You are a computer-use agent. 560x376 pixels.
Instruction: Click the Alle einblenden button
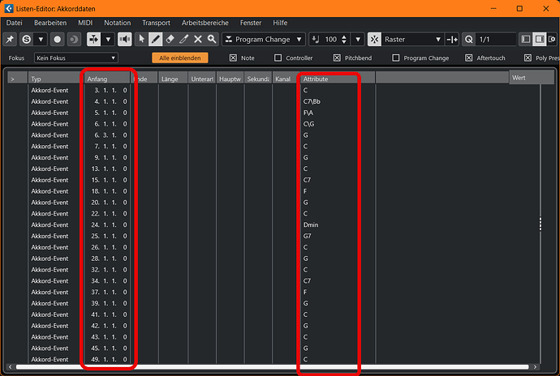(x=180, y=58)
